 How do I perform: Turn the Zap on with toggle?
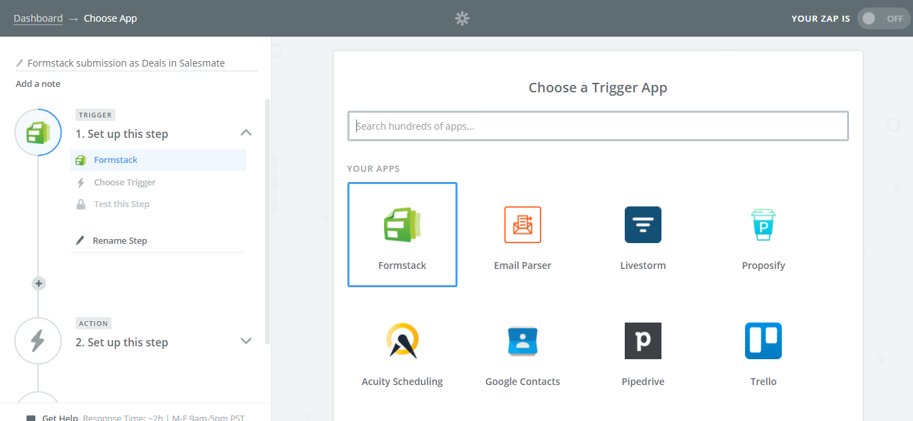[884, 18]
